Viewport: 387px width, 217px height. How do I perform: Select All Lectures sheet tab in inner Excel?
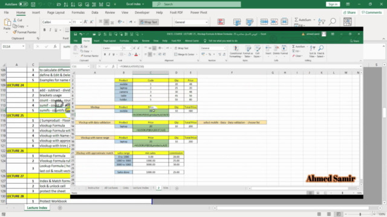pos(111,188)
